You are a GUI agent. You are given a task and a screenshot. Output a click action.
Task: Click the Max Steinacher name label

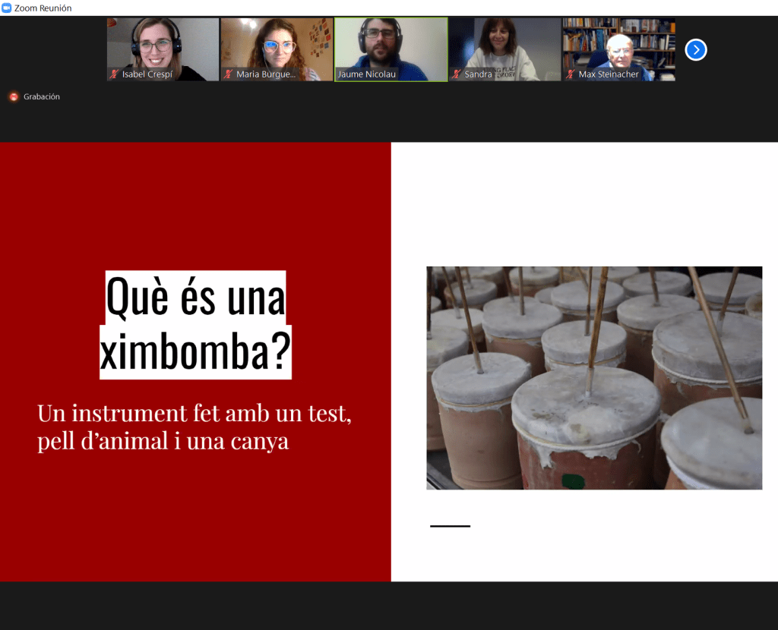609,74
